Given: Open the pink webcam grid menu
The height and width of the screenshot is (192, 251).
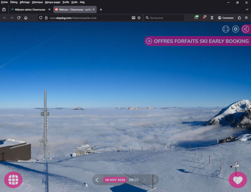Looking at the screenshot, I should pyautogui.click(x=13, y=180).
